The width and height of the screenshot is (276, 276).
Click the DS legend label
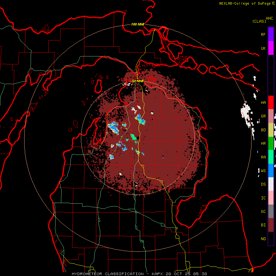pyautogui.click(x=263, y=184)
